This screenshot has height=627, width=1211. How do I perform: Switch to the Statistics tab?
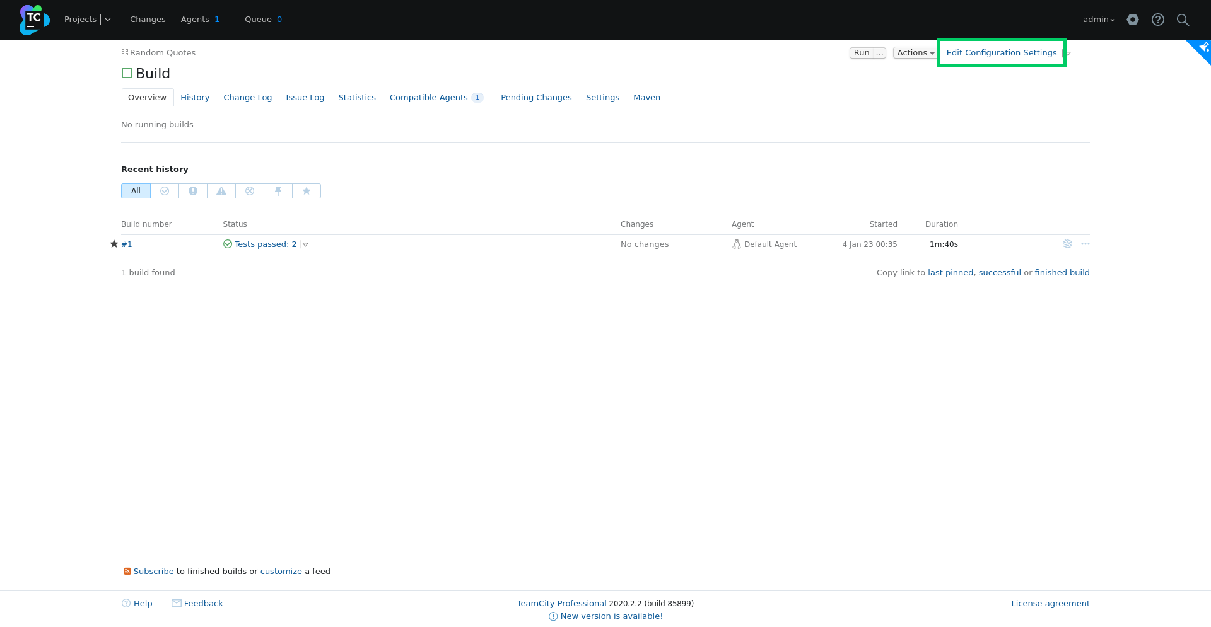click(x=357, y=98)
